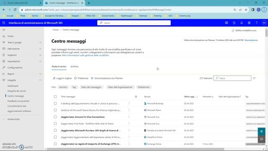Viewport: 268px width, 151px height.
Task: Open more actions for Microsoft Bookings message row
Action: 129,104
